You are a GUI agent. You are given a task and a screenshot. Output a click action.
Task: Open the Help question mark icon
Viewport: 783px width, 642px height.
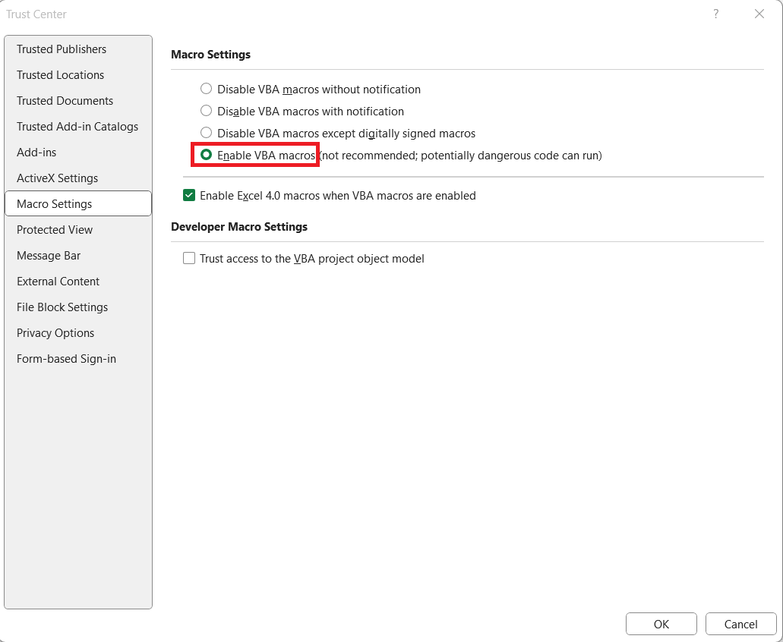click(715, 14)
